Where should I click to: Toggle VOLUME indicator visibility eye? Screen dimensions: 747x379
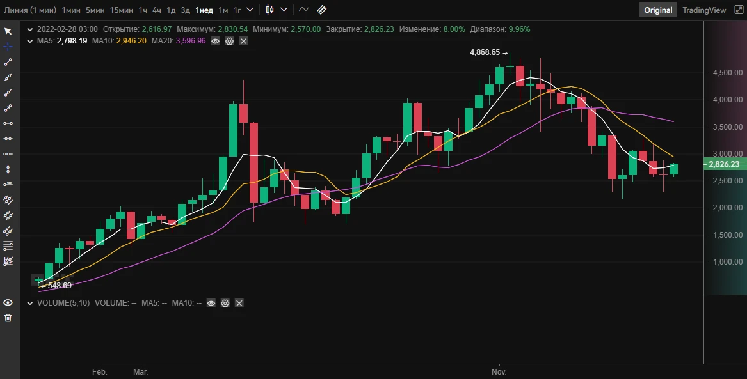coord(211,303)
